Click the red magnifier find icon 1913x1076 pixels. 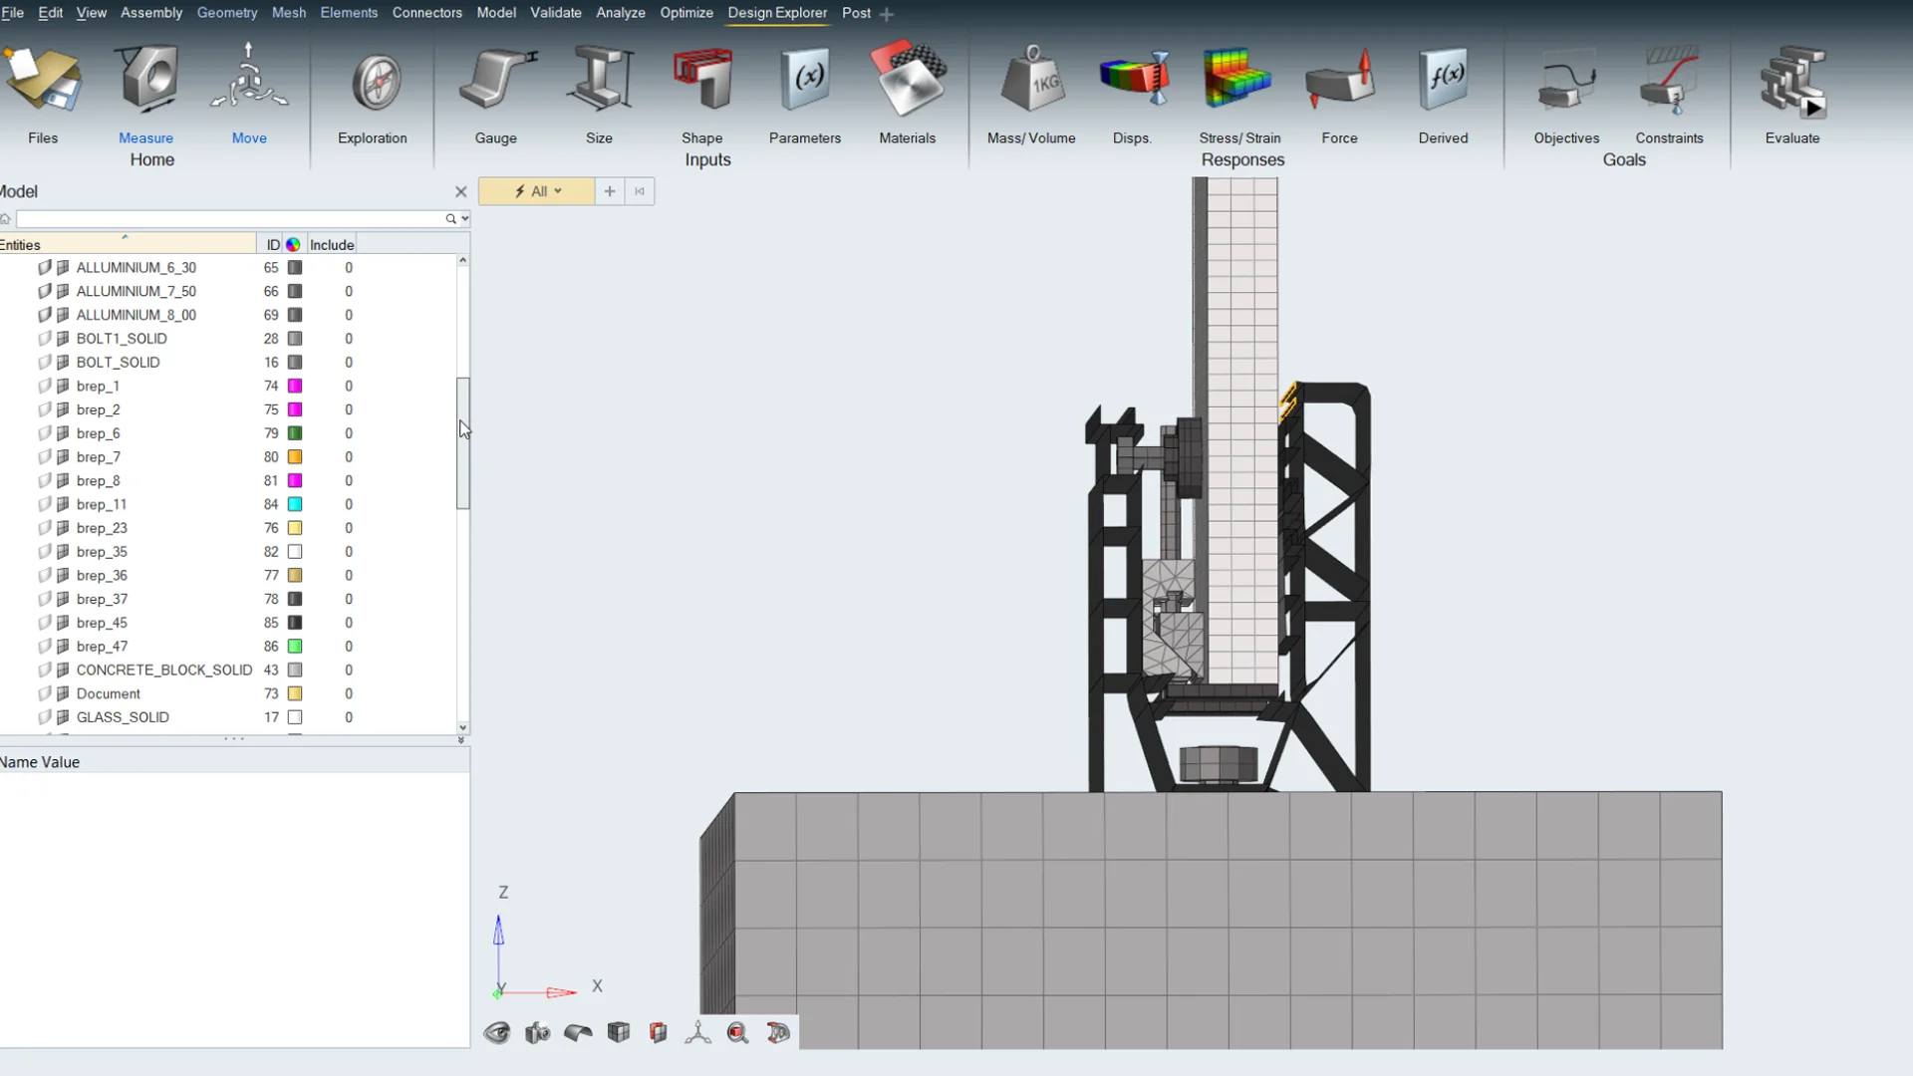(738, 1033)
